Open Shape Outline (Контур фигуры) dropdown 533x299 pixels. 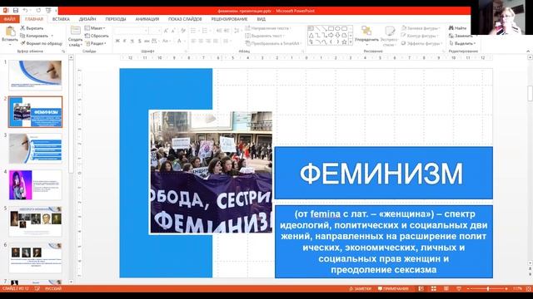tap(419, 36)
